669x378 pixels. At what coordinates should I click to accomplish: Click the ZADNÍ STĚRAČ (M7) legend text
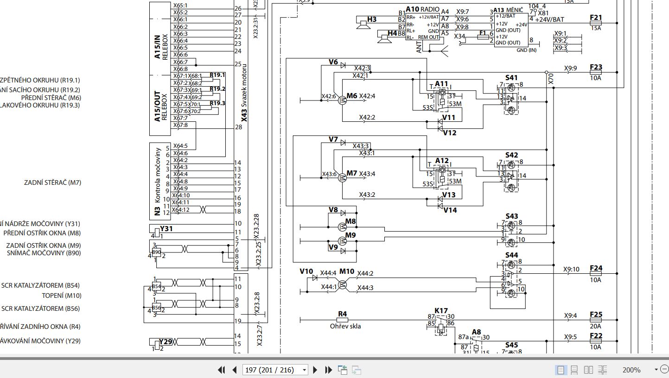click(52, 183)
